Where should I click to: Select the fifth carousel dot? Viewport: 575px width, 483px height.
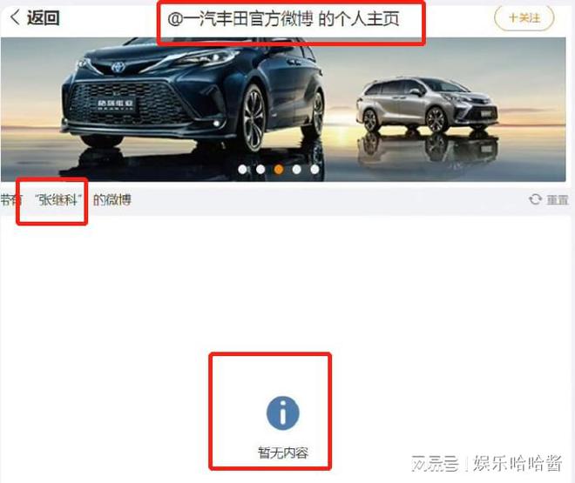315,169
